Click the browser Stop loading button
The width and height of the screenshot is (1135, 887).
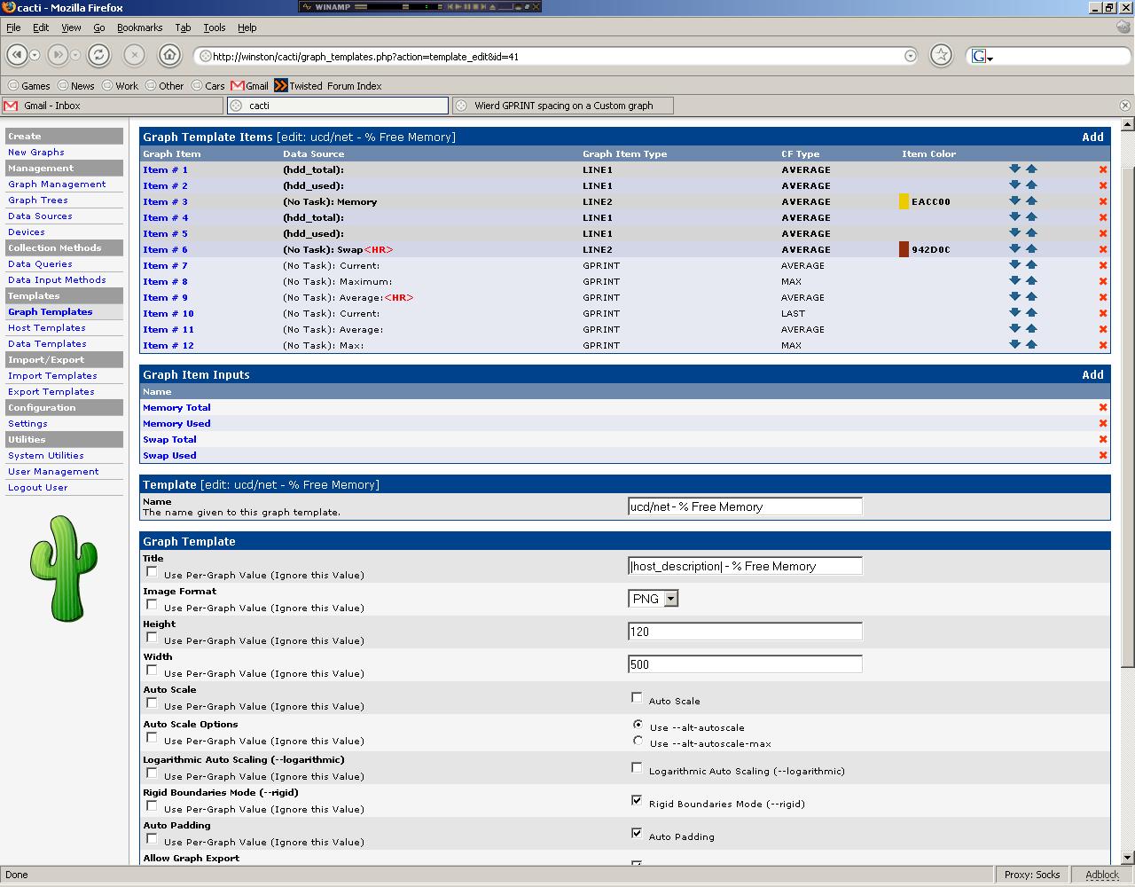134,55
